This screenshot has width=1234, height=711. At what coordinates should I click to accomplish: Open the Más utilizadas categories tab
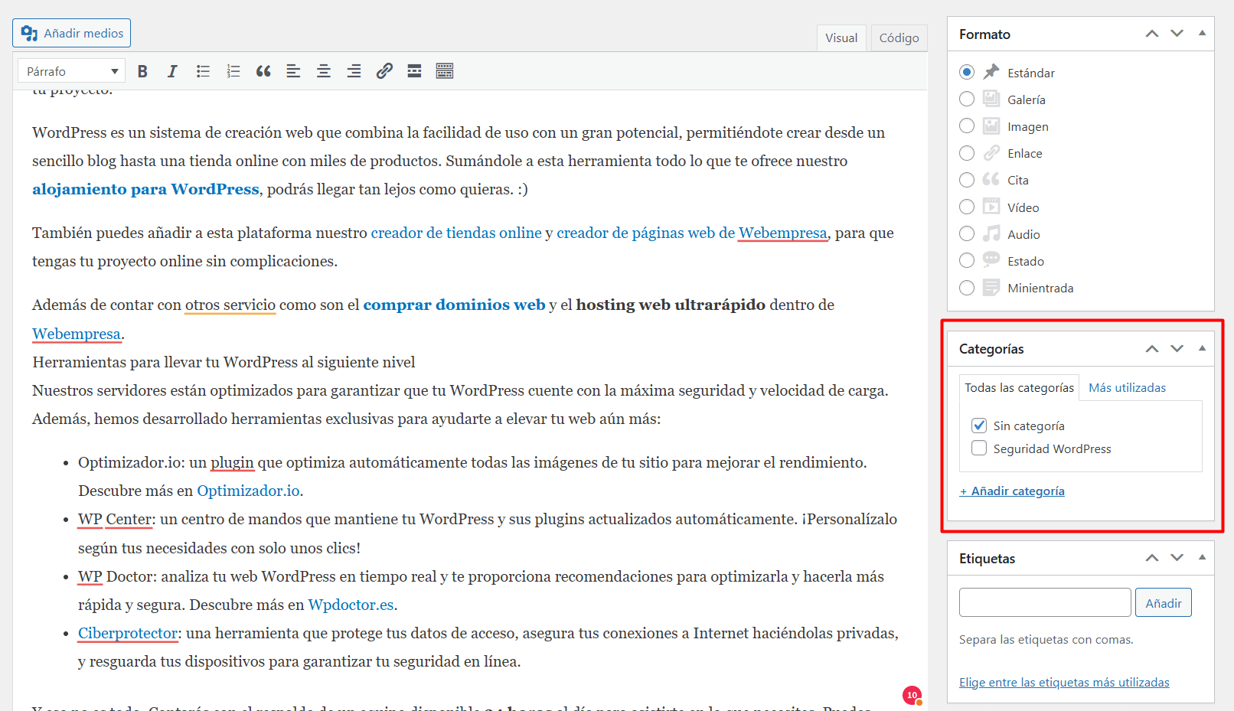click(1127, 387)
